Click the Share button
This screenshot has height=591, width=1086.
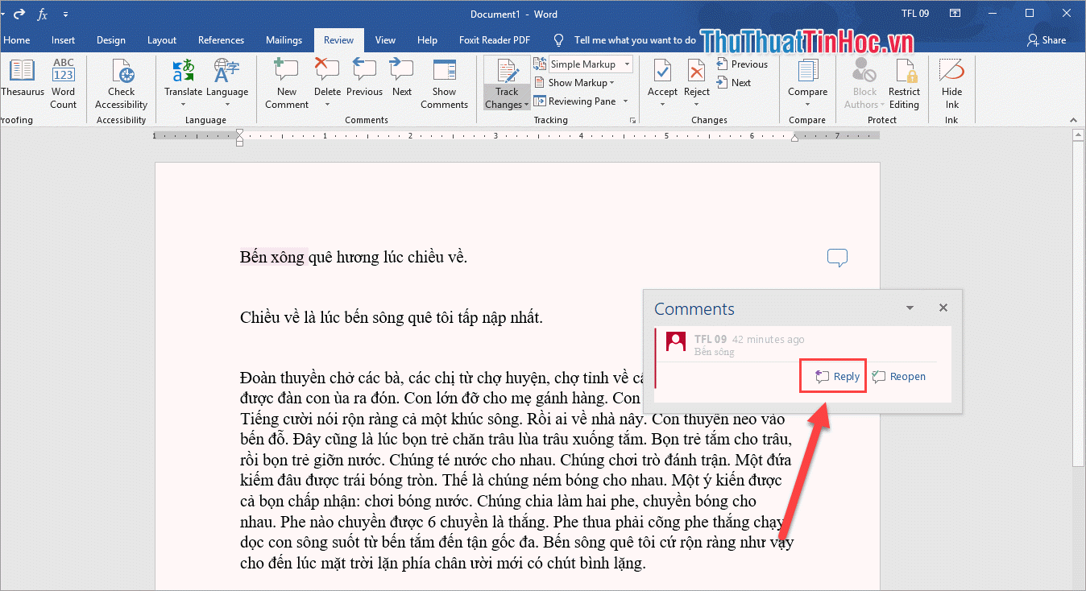click(1047, 40)
